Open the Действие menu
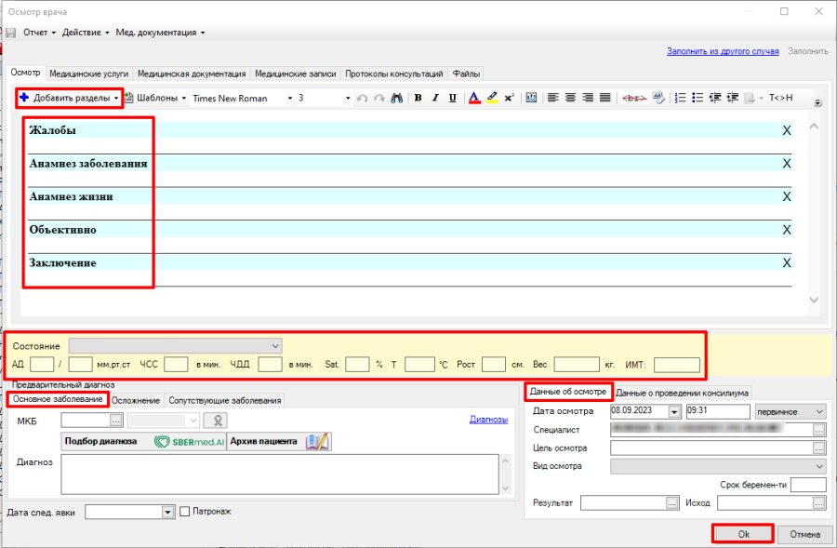 pos(86,33)
